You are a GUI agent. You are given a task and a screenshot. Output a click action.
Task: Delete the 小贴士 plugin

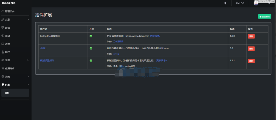pyautogui.click(x=251, y=49)
